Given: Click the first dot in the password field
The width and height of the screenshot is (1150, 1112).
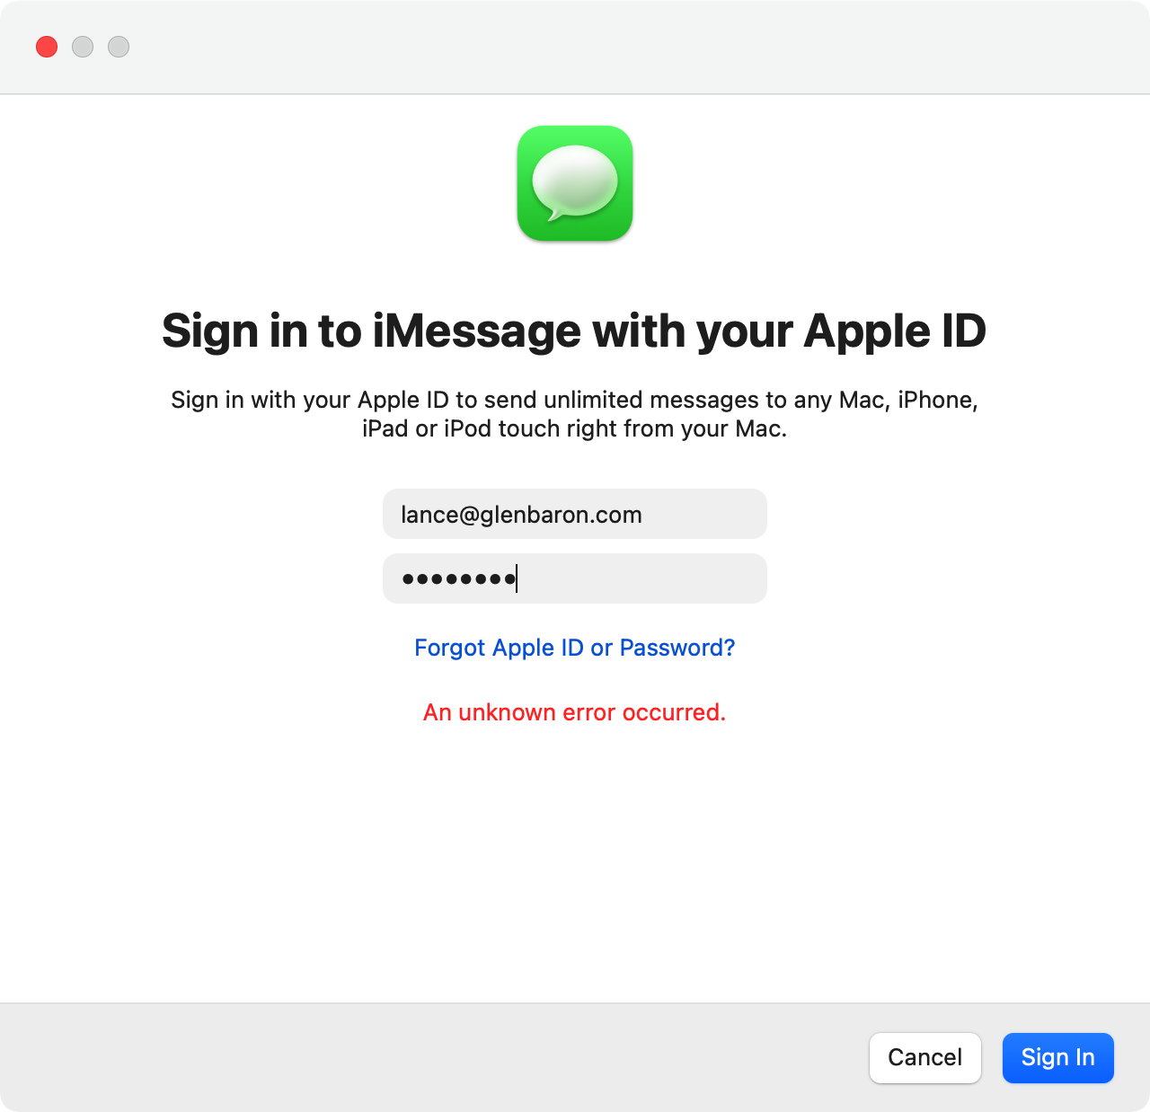Looking at the screenshot, I should click(x=409, y=579).
